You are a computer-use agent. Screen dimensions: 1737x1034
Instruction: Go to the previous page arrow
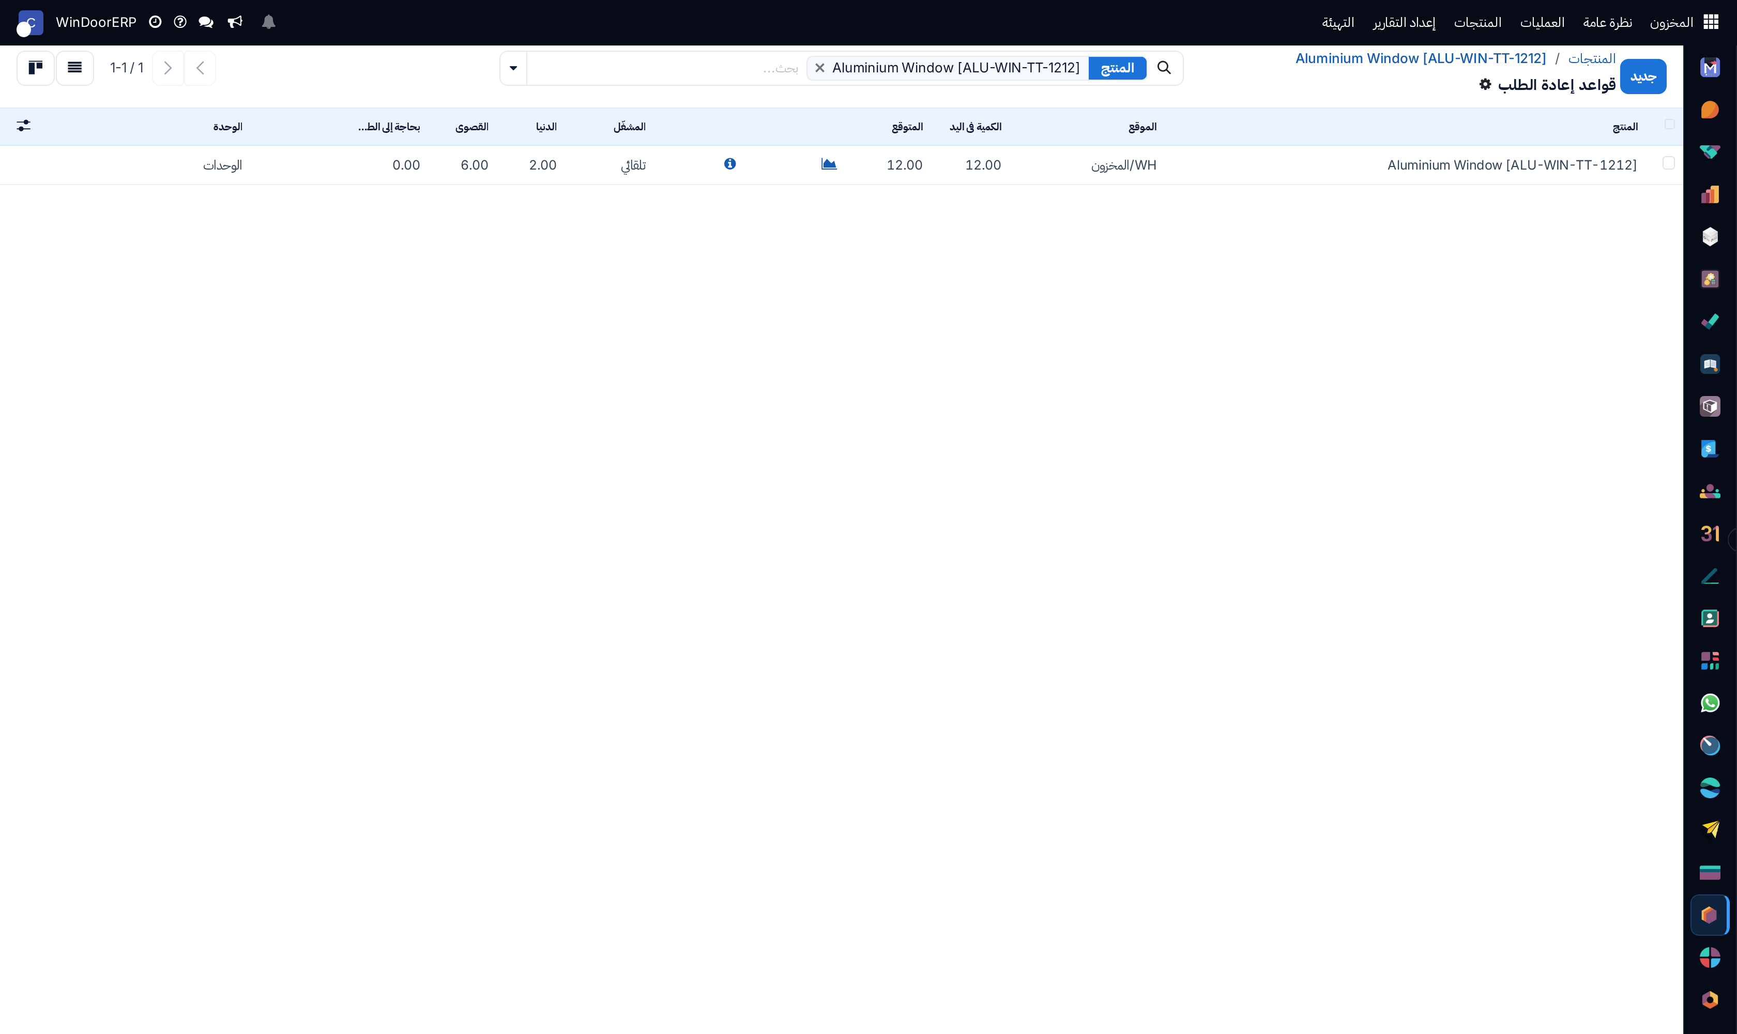(200, 68)
